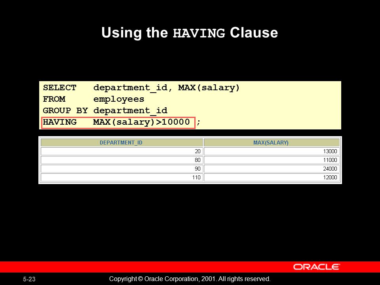Image resolution: width=380 pixels, height=285 pixels.
Task: Click the department cell with value 90
Action: pos(122,169)
